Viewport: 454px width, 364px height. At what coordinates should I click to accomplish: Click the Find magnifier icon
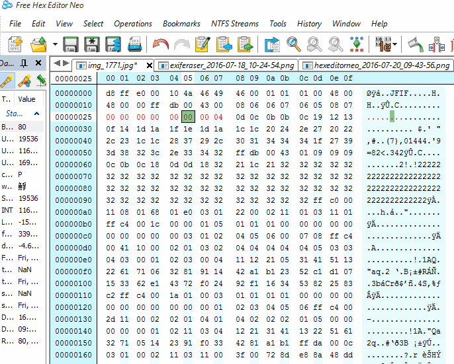coord(293,44)
